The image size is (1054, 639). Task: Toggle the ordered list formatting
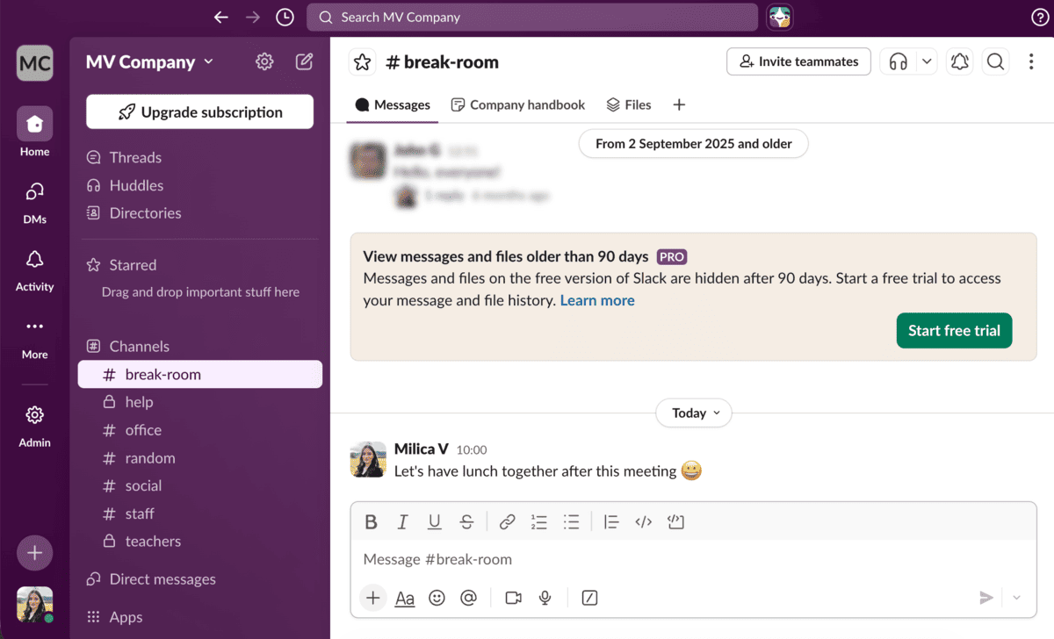click(x=538, y=521)
